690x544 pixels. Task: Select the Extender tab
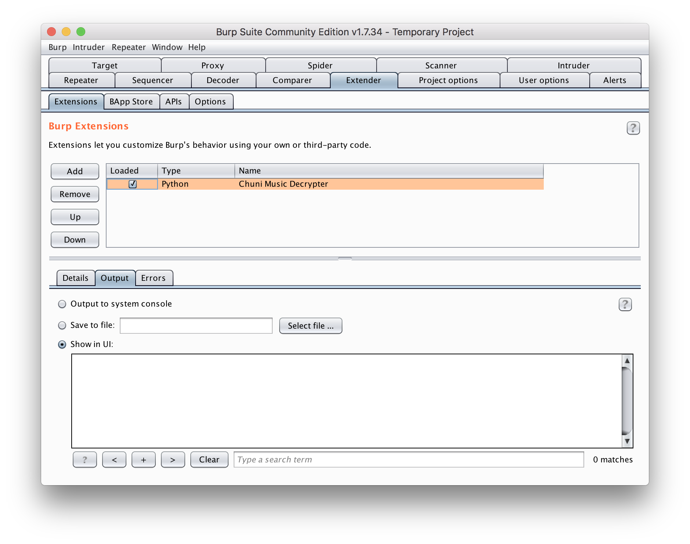click(x=364, y=80)
